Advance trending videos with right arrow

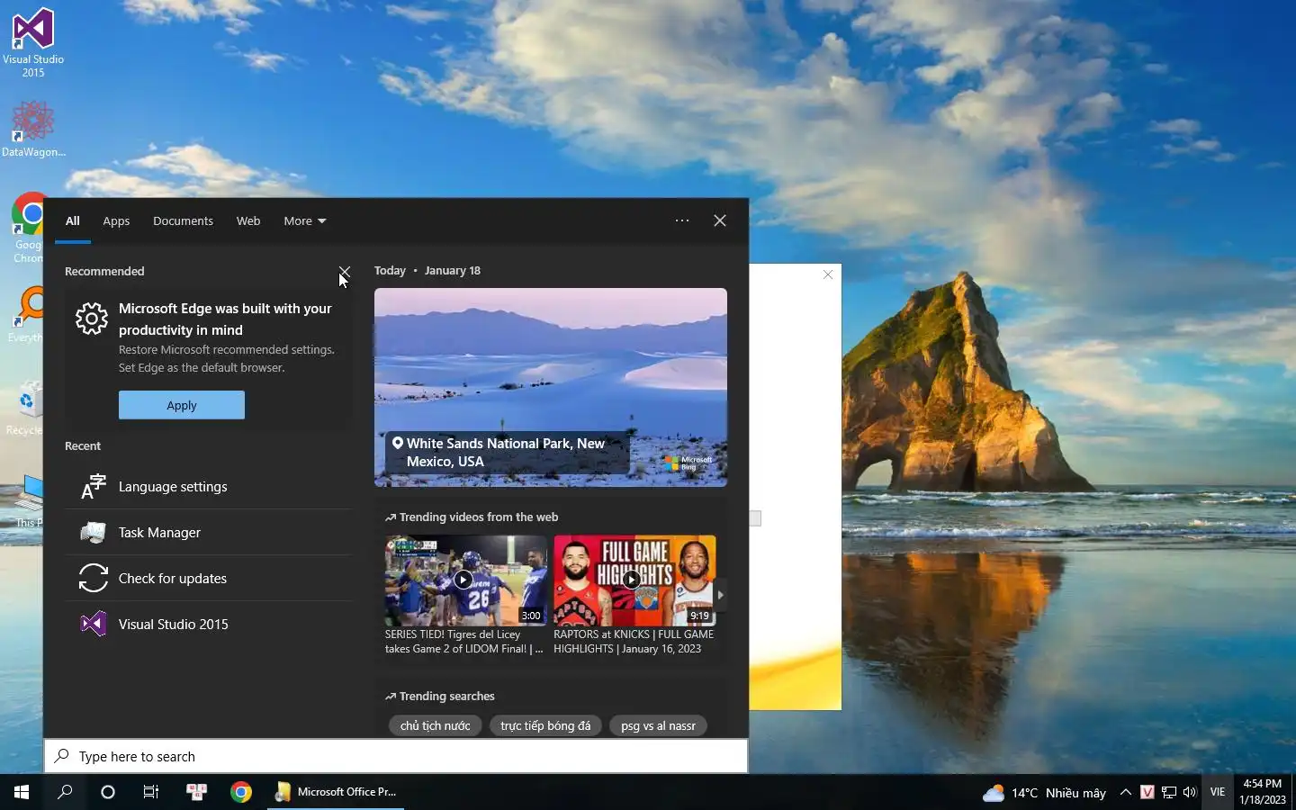click(720, 595)
